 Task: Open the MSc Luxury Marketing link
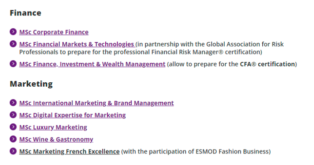coord(53,127)
